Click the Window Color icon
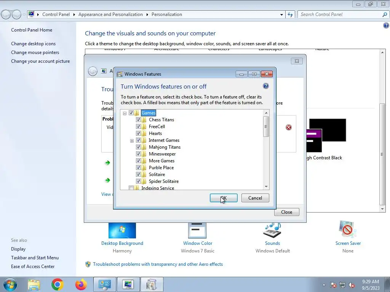The width and height of the screenshot is (390, 292). pos(197,230)
